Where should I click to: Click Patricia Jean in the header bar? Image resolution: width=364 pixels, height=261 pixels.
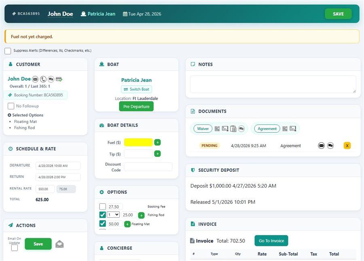coord(102,14)
